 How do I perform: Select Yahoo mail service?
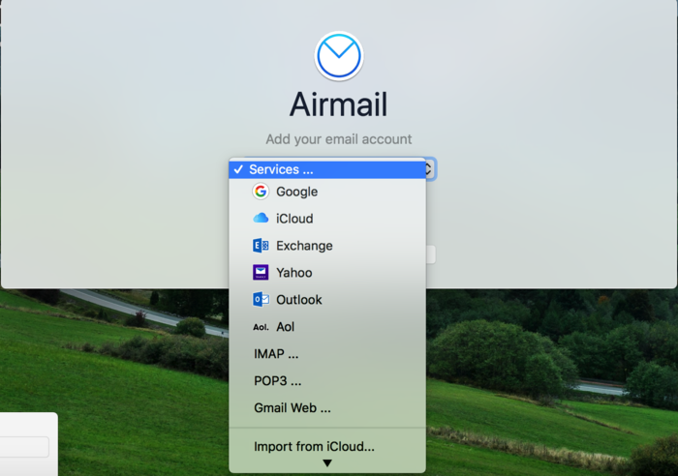(x=327, y=273)
